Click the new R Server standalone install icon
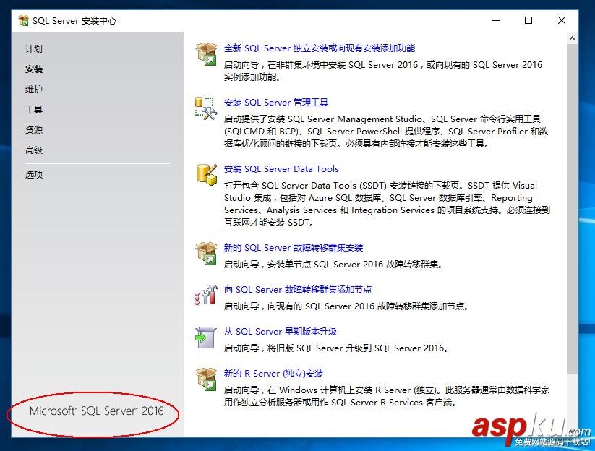This screenshot has width=595, height=451. pos(206,379)
